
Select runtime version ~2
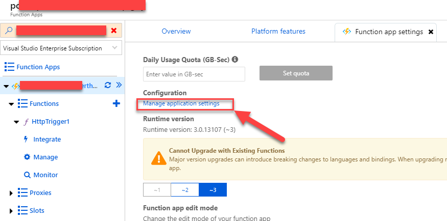click(184, 190)
